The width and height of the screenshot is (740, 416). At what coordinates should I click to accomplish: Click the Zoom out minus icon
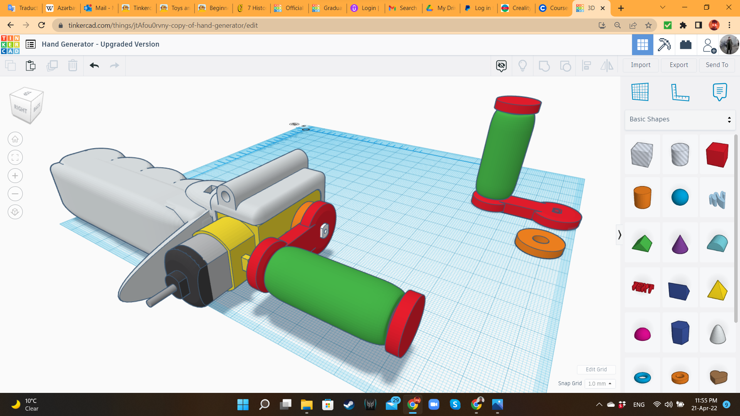tap(15, 194)
